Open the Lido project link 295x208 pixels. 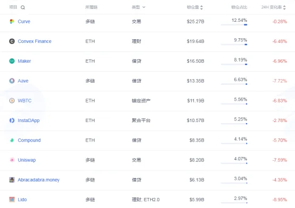tap(22, 200)
